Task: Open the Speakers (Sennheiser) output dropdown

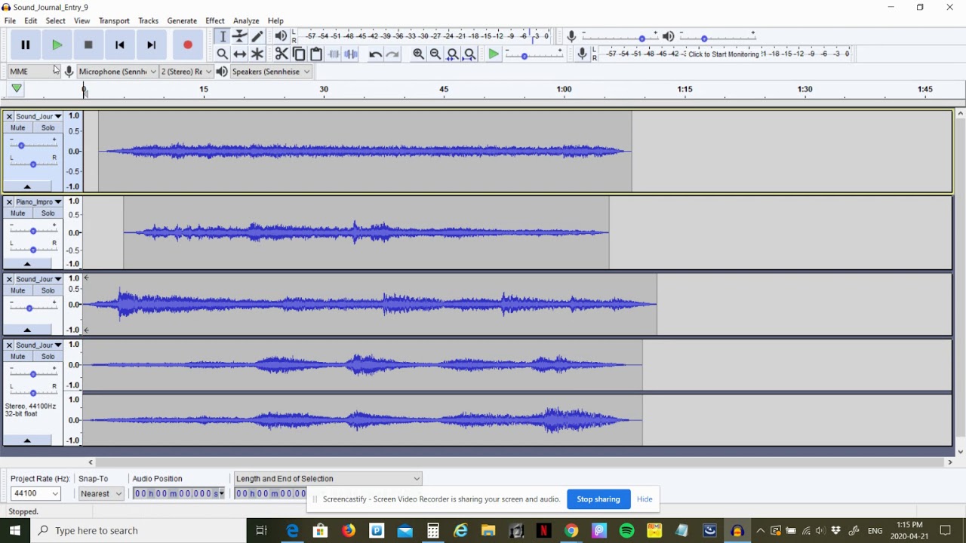Action: pos(271,72)
